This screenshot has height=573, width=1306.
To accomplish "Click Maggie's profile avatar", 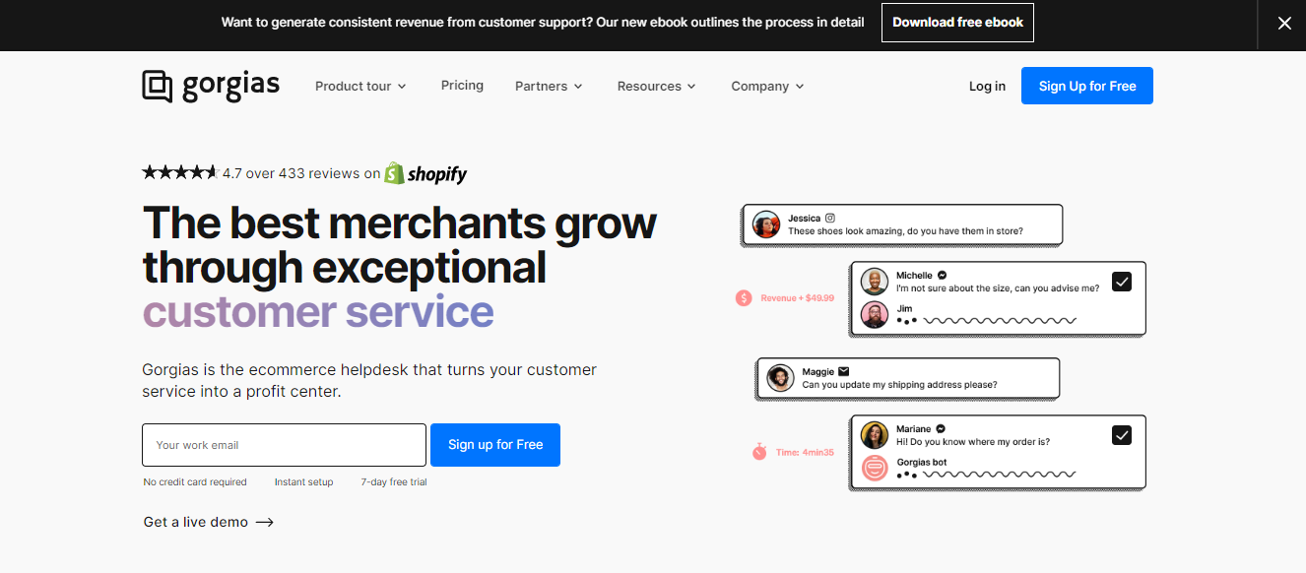I will point(780,378).
